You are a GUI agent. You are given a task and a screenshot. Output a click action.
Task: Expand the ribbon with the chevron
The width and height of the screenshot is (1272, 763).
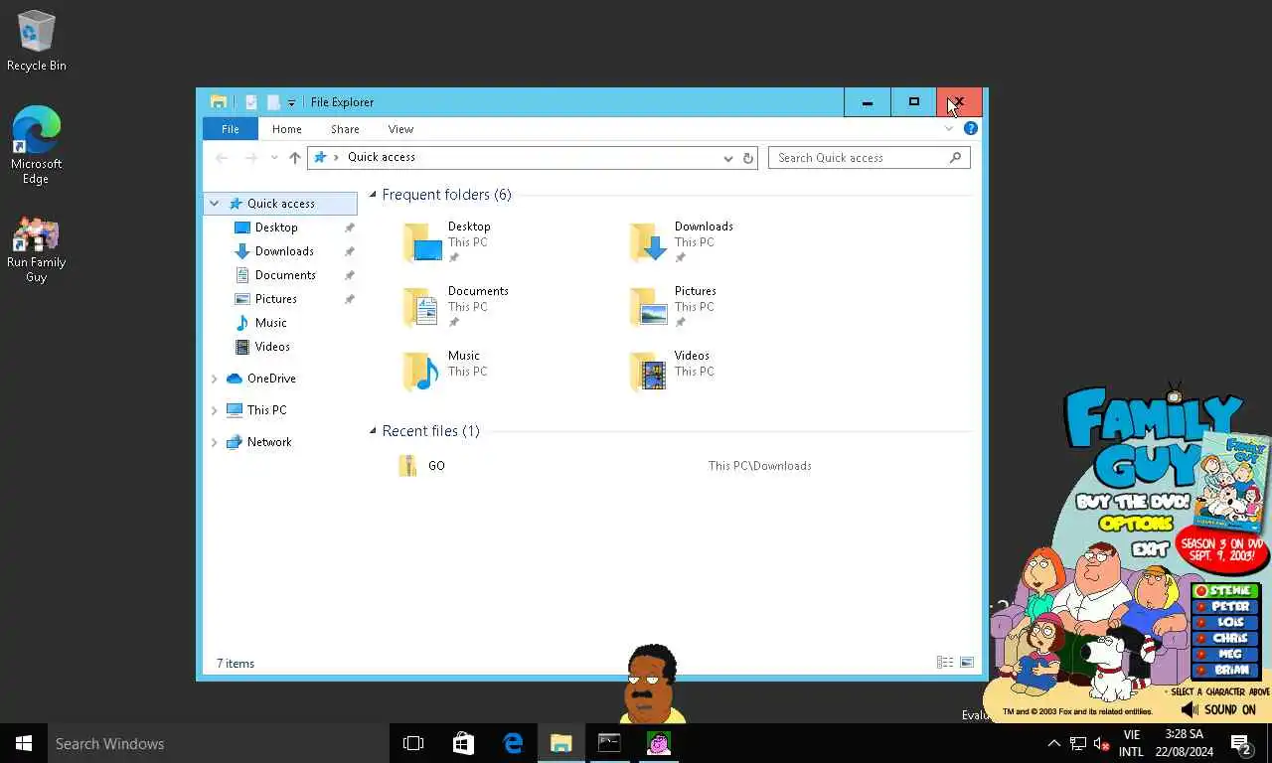(949, 128)
